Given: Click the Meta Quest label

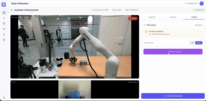Looking at the screenshot, I should (x=199, y=25).
